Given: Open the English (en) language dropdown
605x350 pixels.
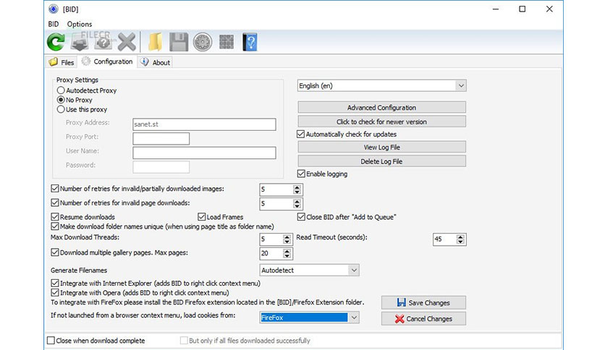Looking at the screenshot, I should coord(381,85).
